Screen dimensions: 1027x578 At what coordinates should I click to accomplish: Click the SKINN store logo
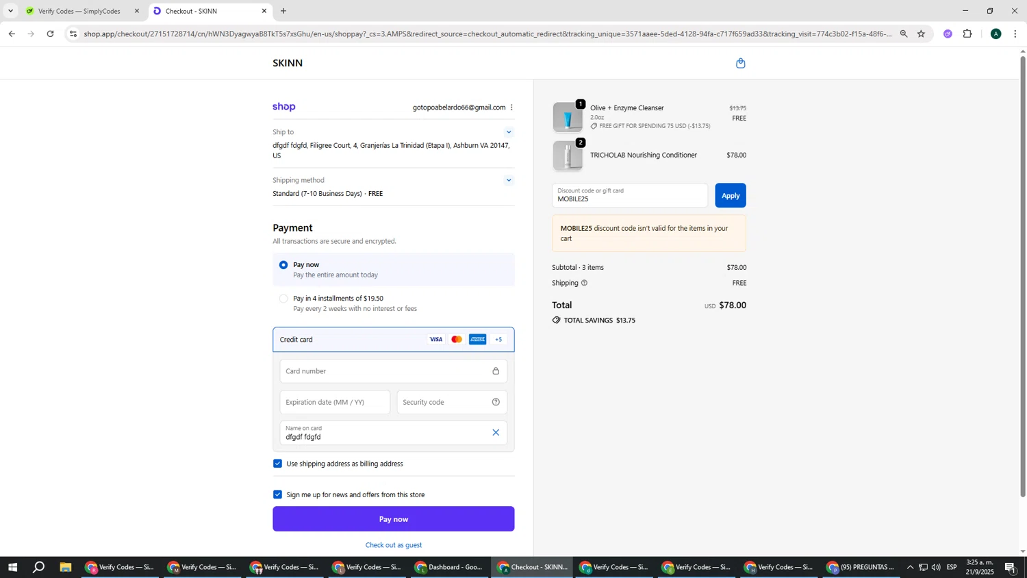pos(288,63)
